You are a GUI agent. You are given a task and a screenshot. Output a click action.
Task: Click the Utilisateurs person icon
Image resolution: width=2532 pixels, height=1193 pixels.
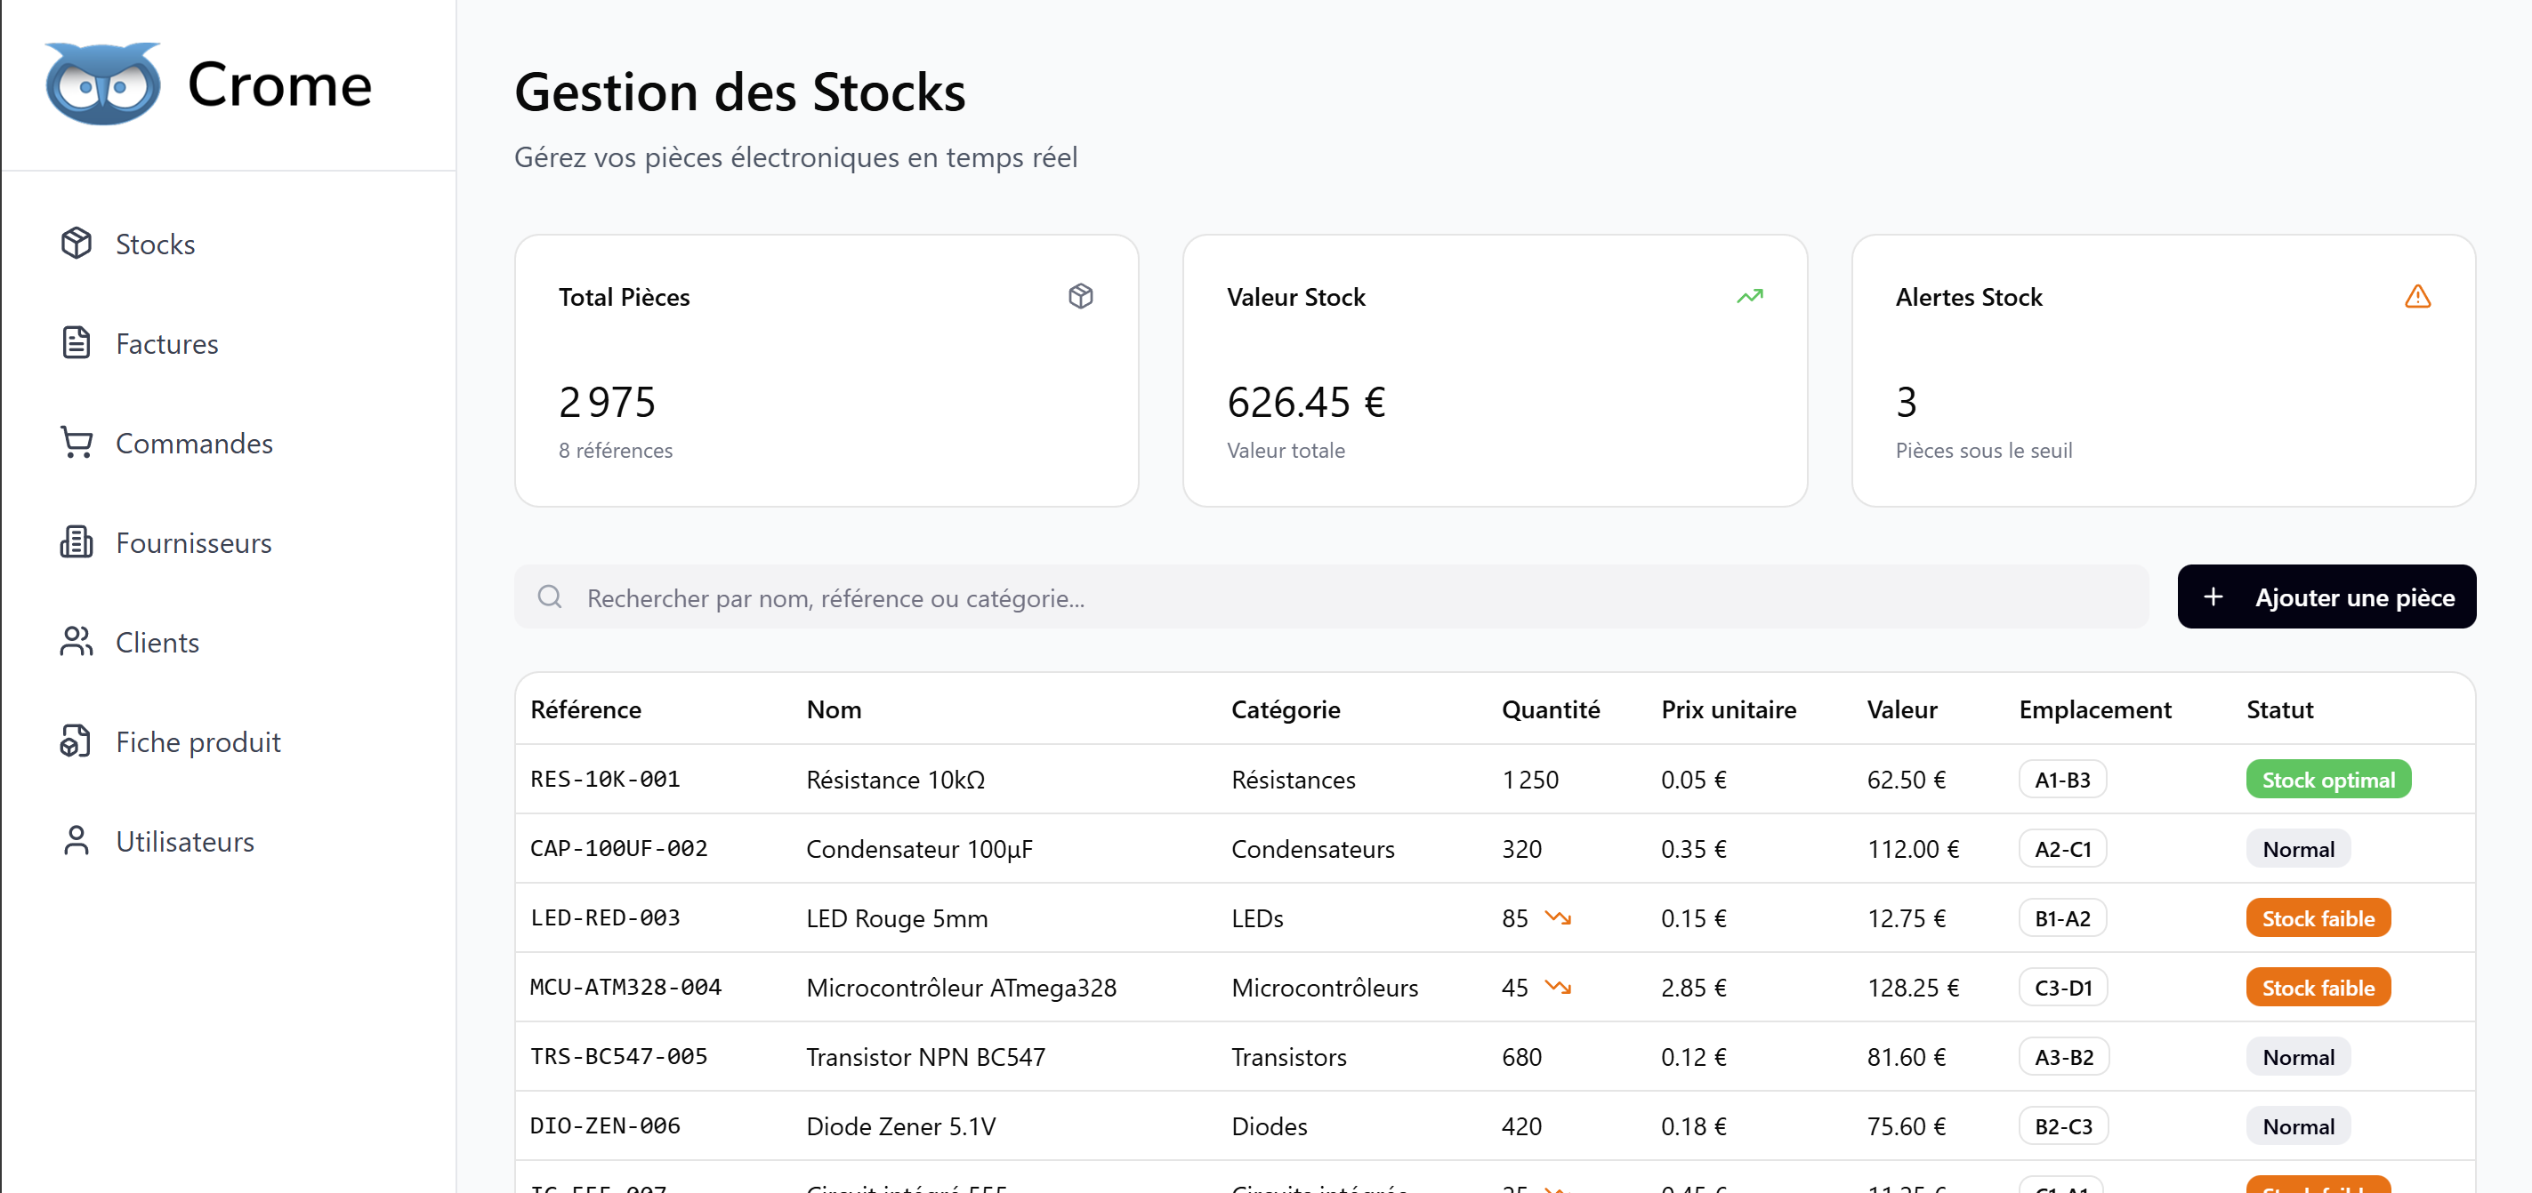click(76, 840)
